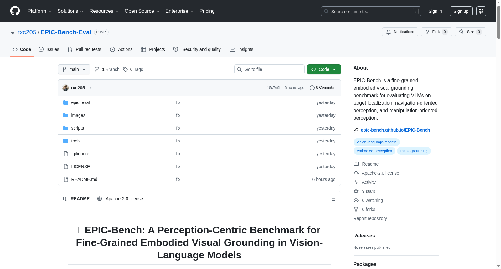
Task: Expand the Resources menu
Action: [104, 11]
